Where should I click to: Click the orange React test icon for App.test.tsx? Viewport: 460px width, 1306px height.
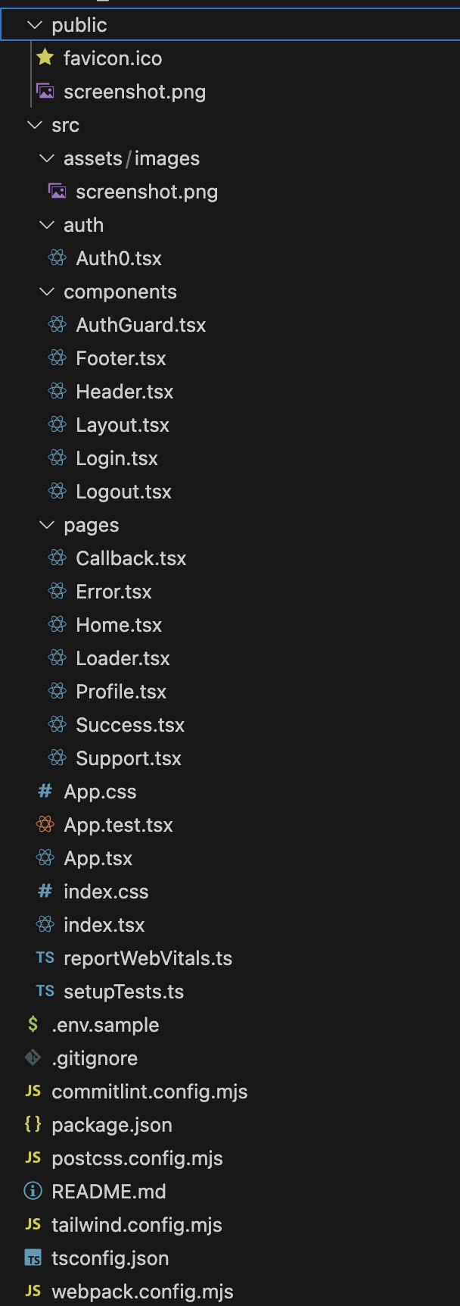tap(45, 824)
